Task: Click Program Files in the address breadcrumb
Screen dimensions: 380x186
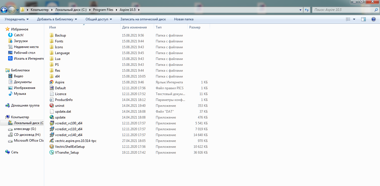Action: [x=103, y=10]
